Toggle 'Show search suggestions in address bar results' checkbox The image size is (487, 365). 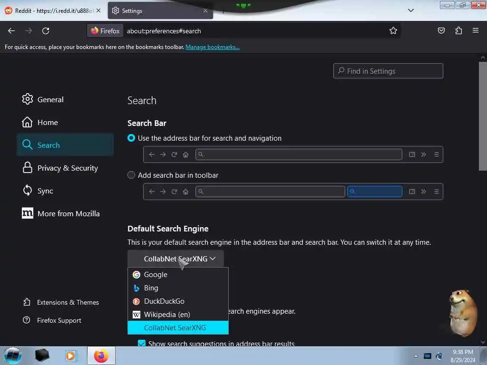click(x=142, y=343)
